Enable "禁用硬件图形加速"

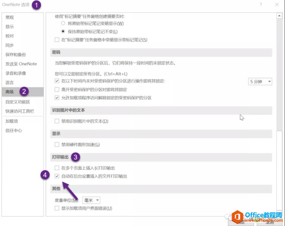pyautogui.click(x=57, y=144)
